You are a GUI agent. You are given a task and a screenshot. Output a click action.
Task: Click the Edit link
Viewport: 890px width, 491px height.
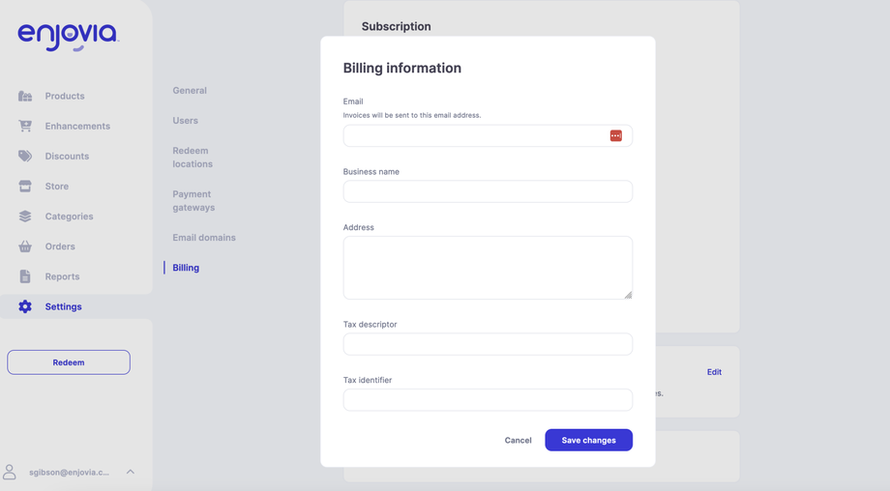click(x=714, y=372)
